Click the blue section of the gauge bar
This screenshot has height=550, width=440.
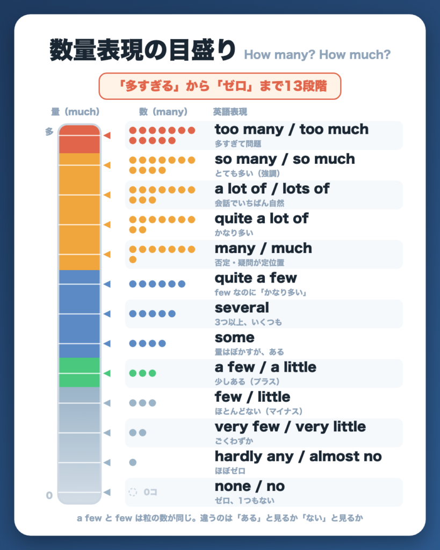tap(80, 314)
